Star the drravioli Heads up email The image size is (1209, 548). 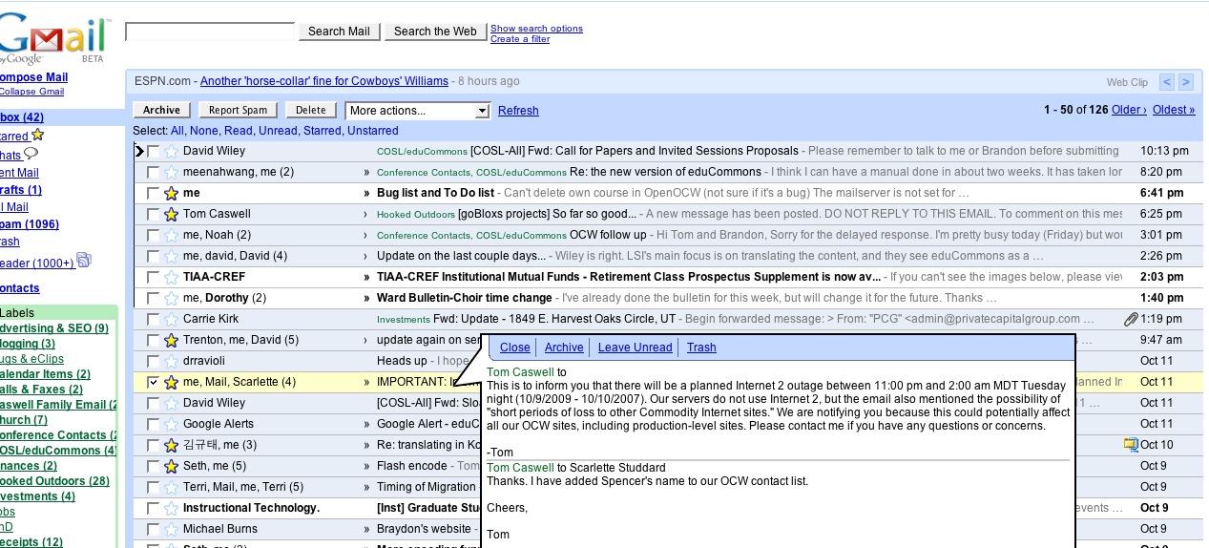(171, 361)
